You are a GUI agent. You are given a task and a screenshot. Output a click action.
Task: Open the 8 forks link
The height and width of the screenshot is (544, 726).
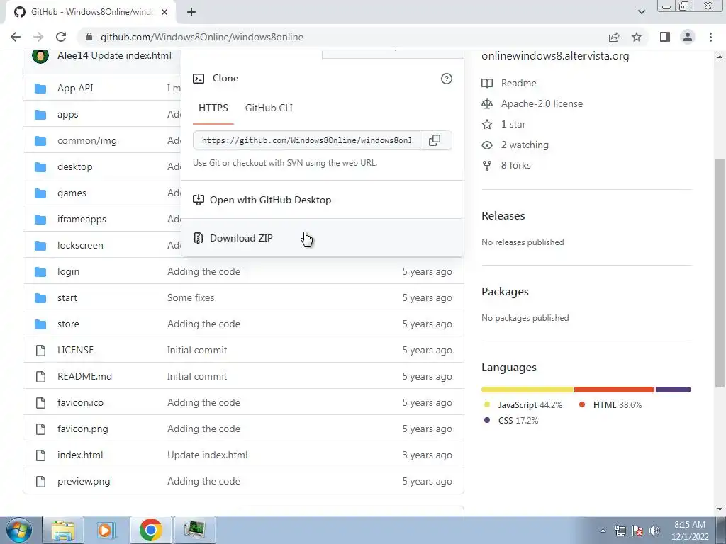point(516,166)
